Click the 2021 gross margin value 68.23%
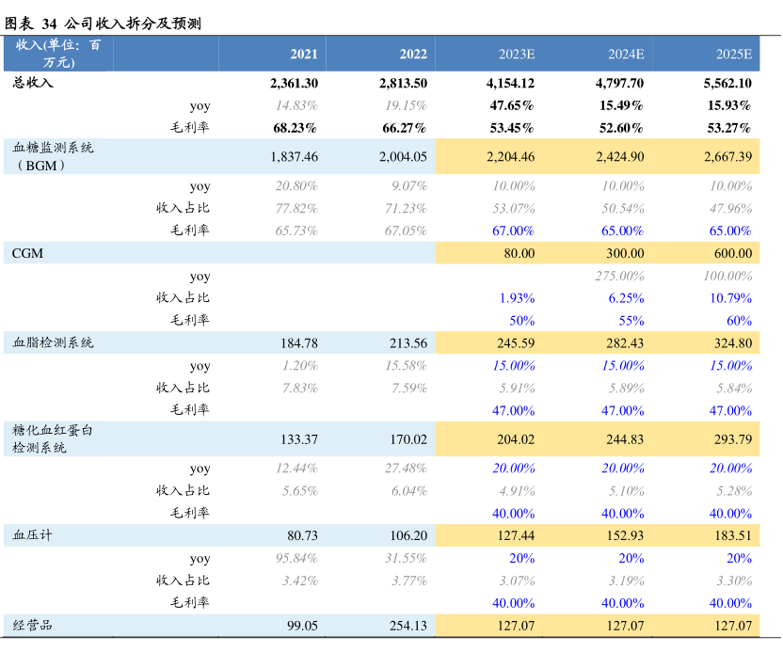The width and height of the screenshot is (783, 668). coord(295,128)
